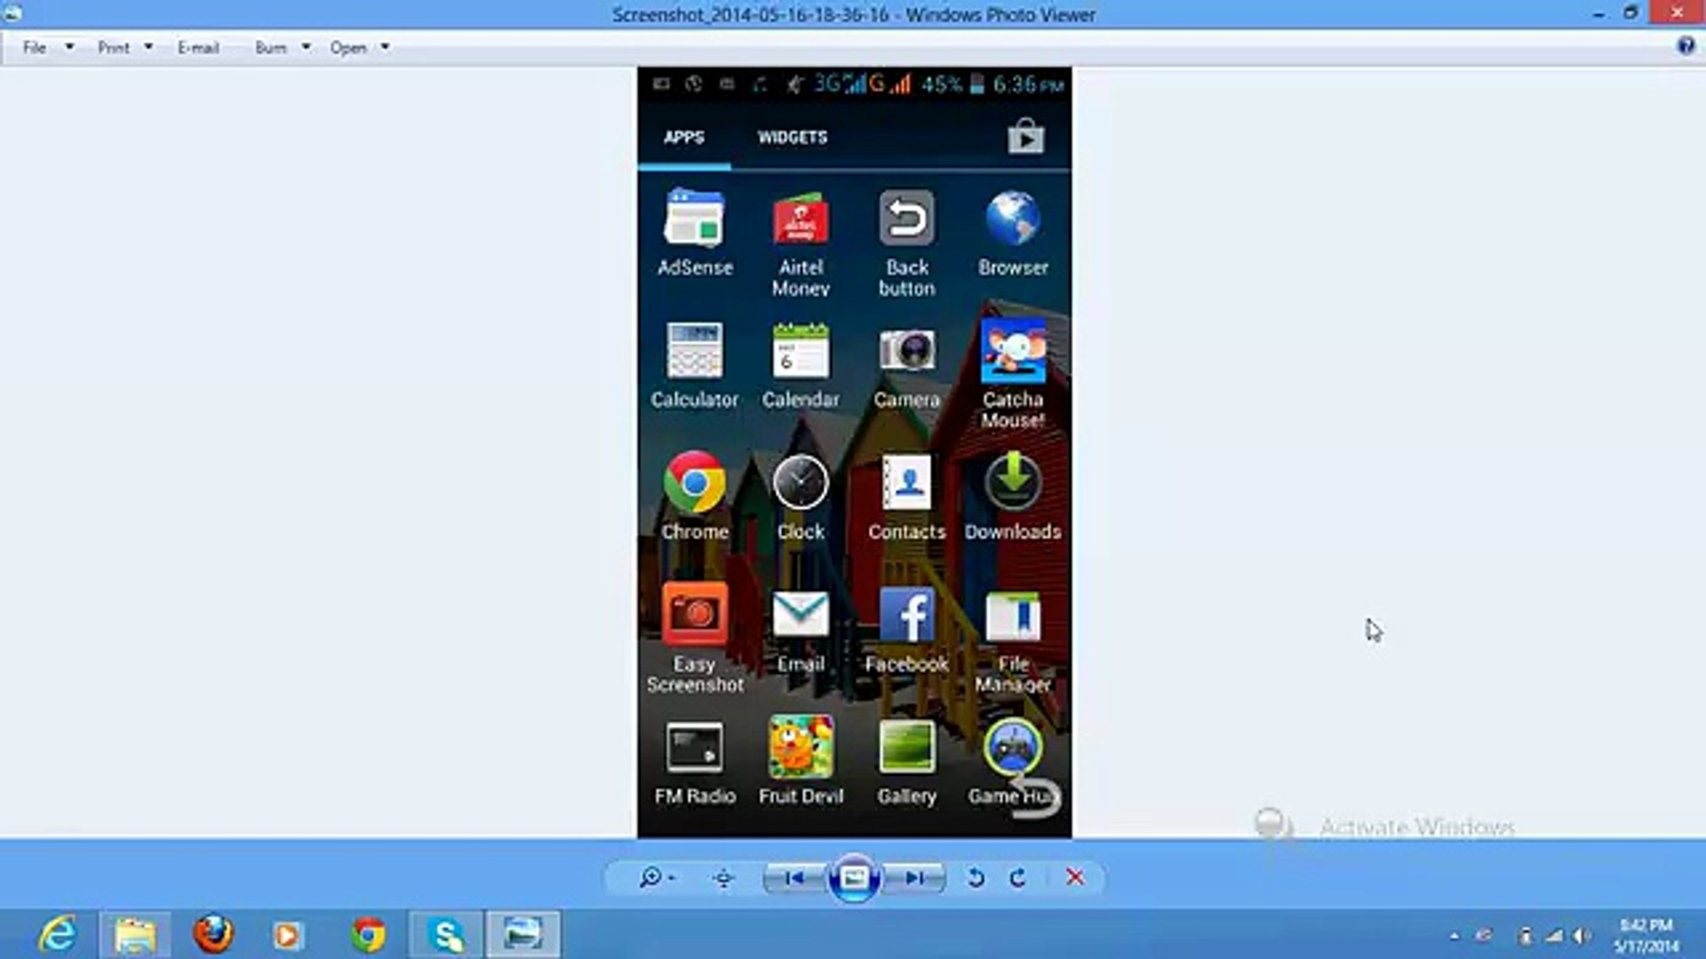This screenshot has width=1706, height=959.
Task: Rotate the photo counter-clockwise
Action: click(x=977, y=877)
